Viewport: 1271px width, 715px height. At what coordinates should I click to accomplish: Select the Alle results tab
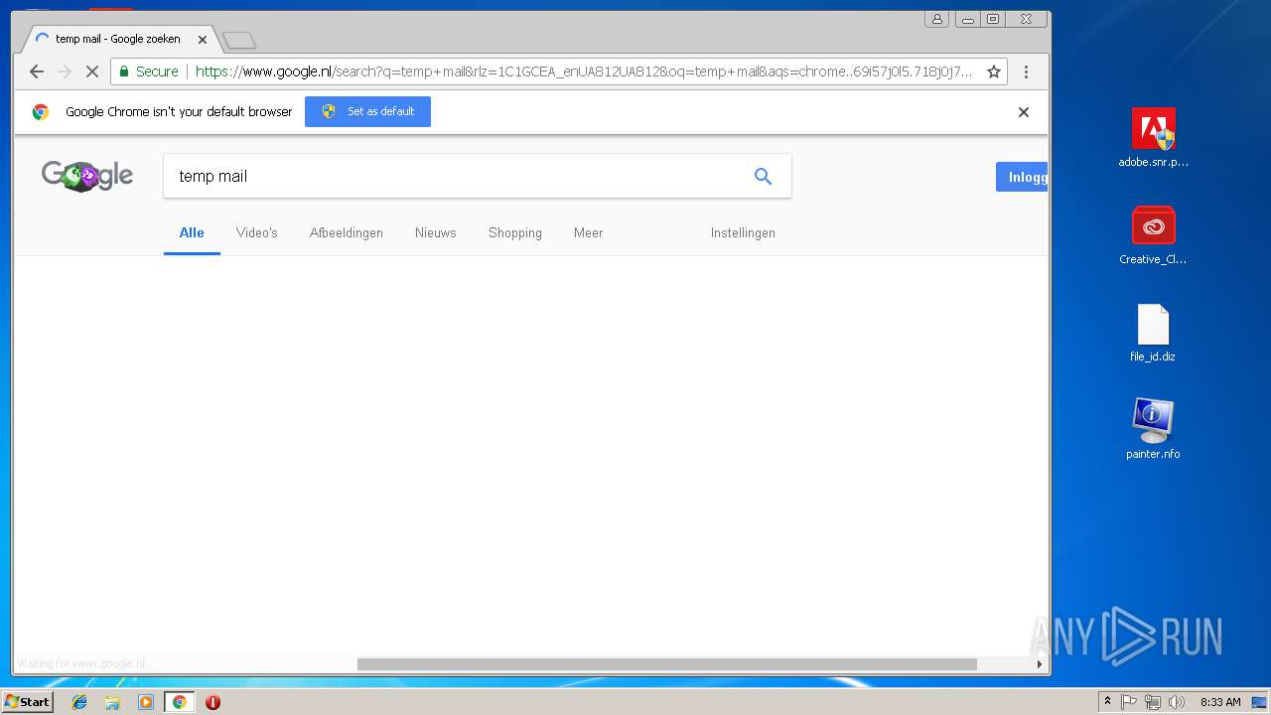(192, 232)
